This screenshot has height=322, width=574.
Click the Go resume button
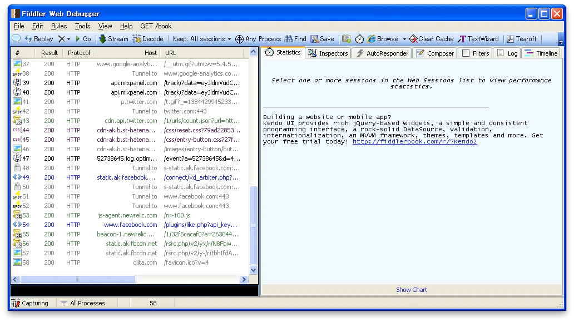coord(83,39)
